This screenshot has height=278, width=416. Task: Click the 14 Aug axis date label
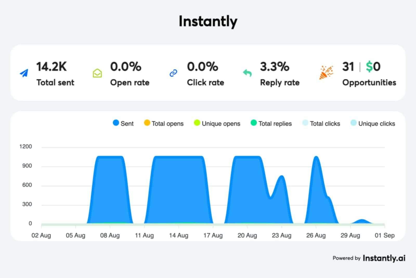tap(179, 235)
